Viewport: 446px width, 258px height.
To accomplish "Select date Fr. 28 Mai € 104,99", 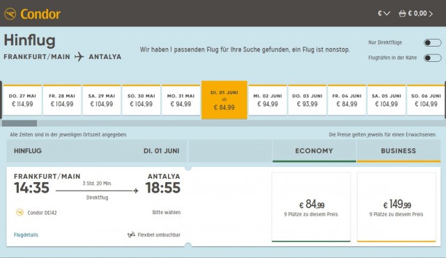I will (62, 100).
